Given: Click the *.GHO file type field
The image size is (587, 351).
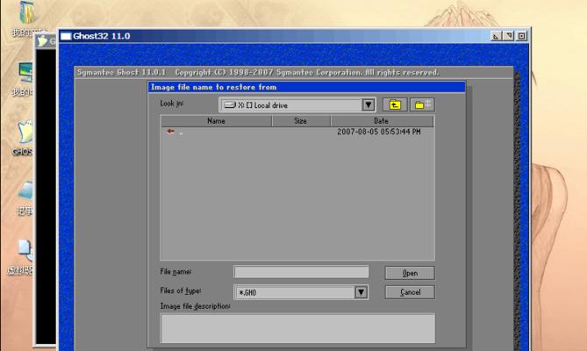Looking at the screenshot, I should [x=301, y=292].
